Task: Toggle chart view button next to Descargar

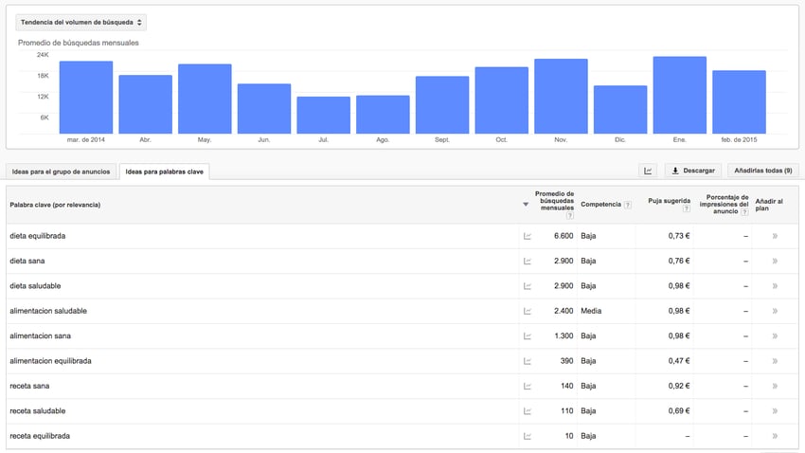Action: (648, 171)
